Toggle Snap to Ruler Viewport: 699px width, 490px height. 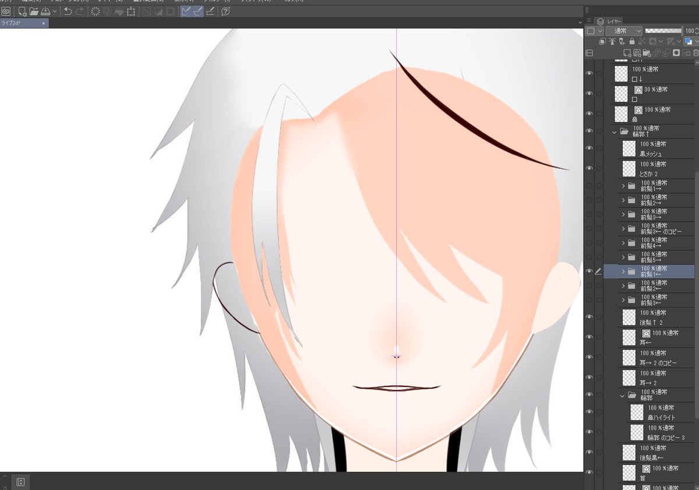click(186, 12)
